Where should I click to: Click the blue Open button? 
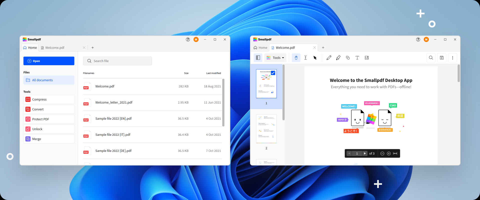49,61
